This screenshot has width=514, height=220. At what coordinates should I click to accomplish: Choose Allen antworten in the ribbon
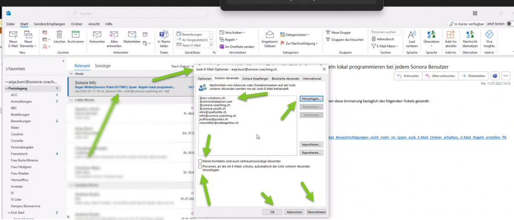pyautogui.click(x=114, y=40)
